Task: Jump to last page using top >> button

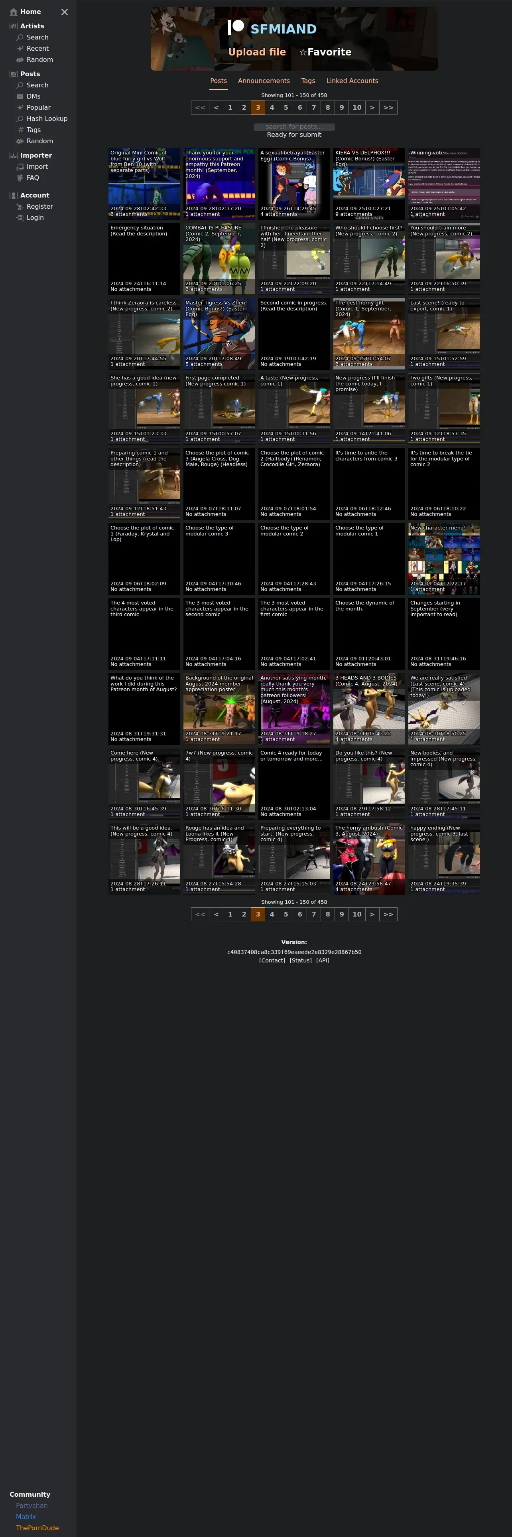Action: (388, 108)
